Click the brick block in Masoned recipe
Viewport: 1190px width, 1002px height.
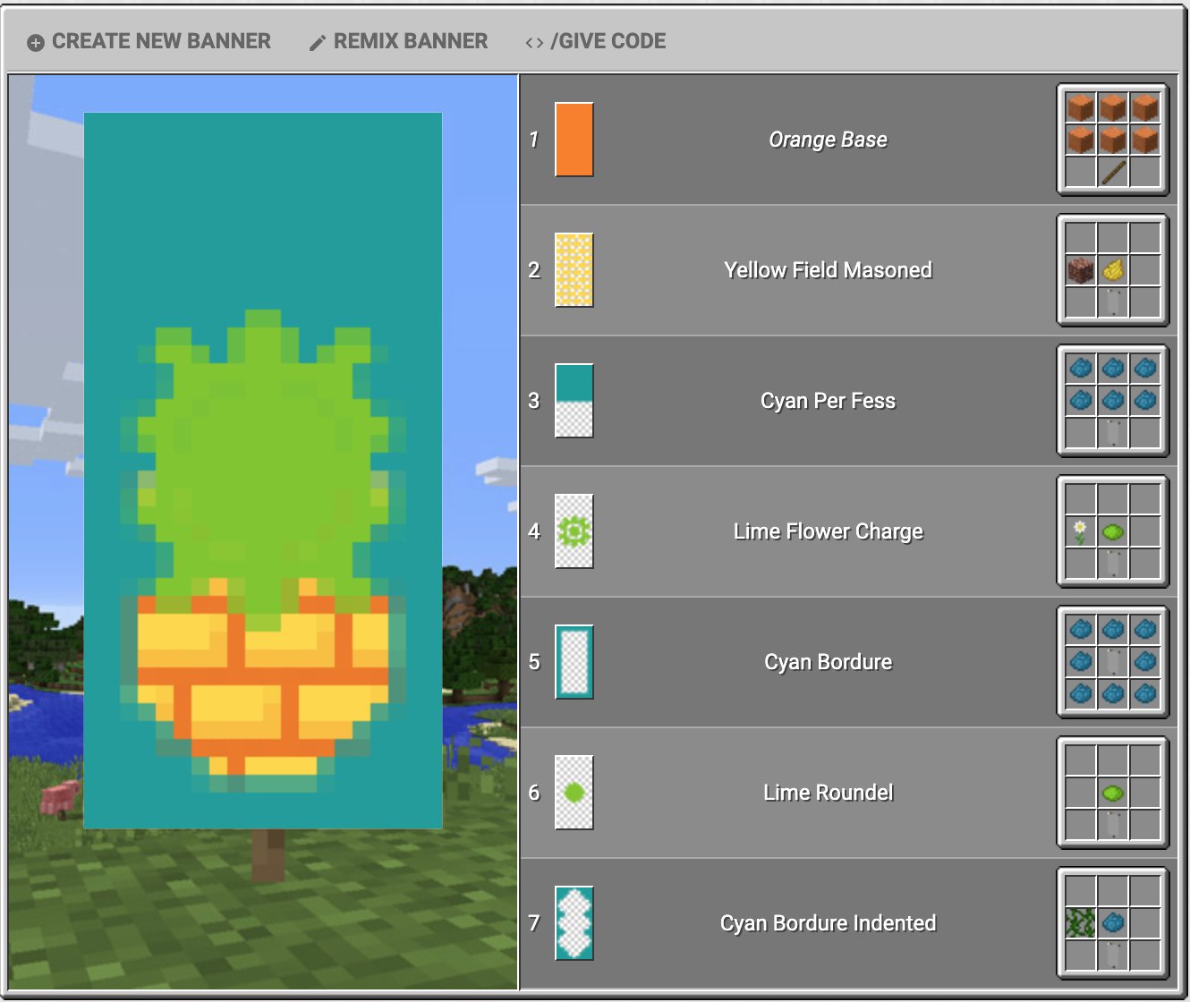click(1081, 270)
